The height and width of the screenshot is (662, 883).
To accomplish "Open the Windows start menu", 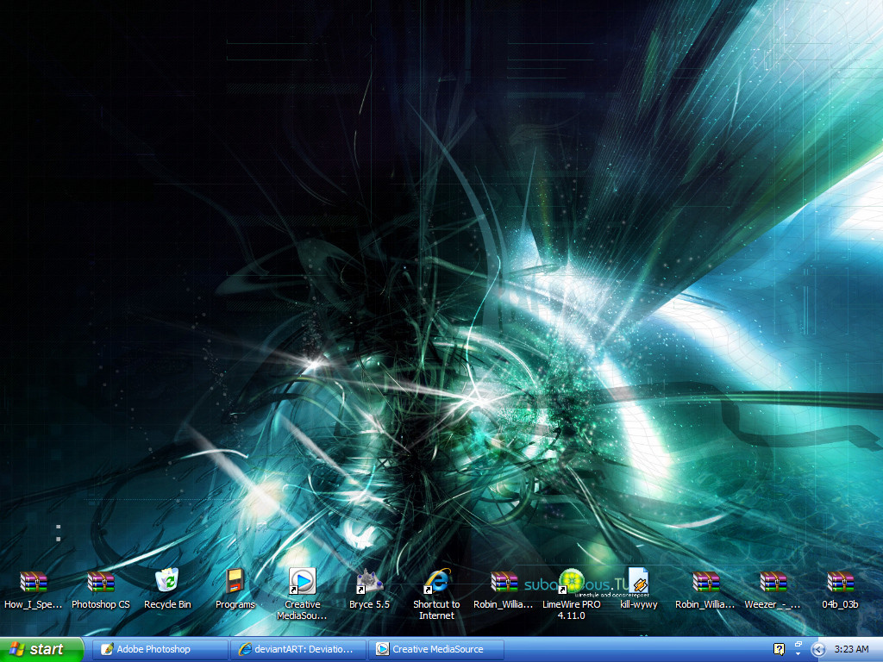I will [x=41, y=649].
